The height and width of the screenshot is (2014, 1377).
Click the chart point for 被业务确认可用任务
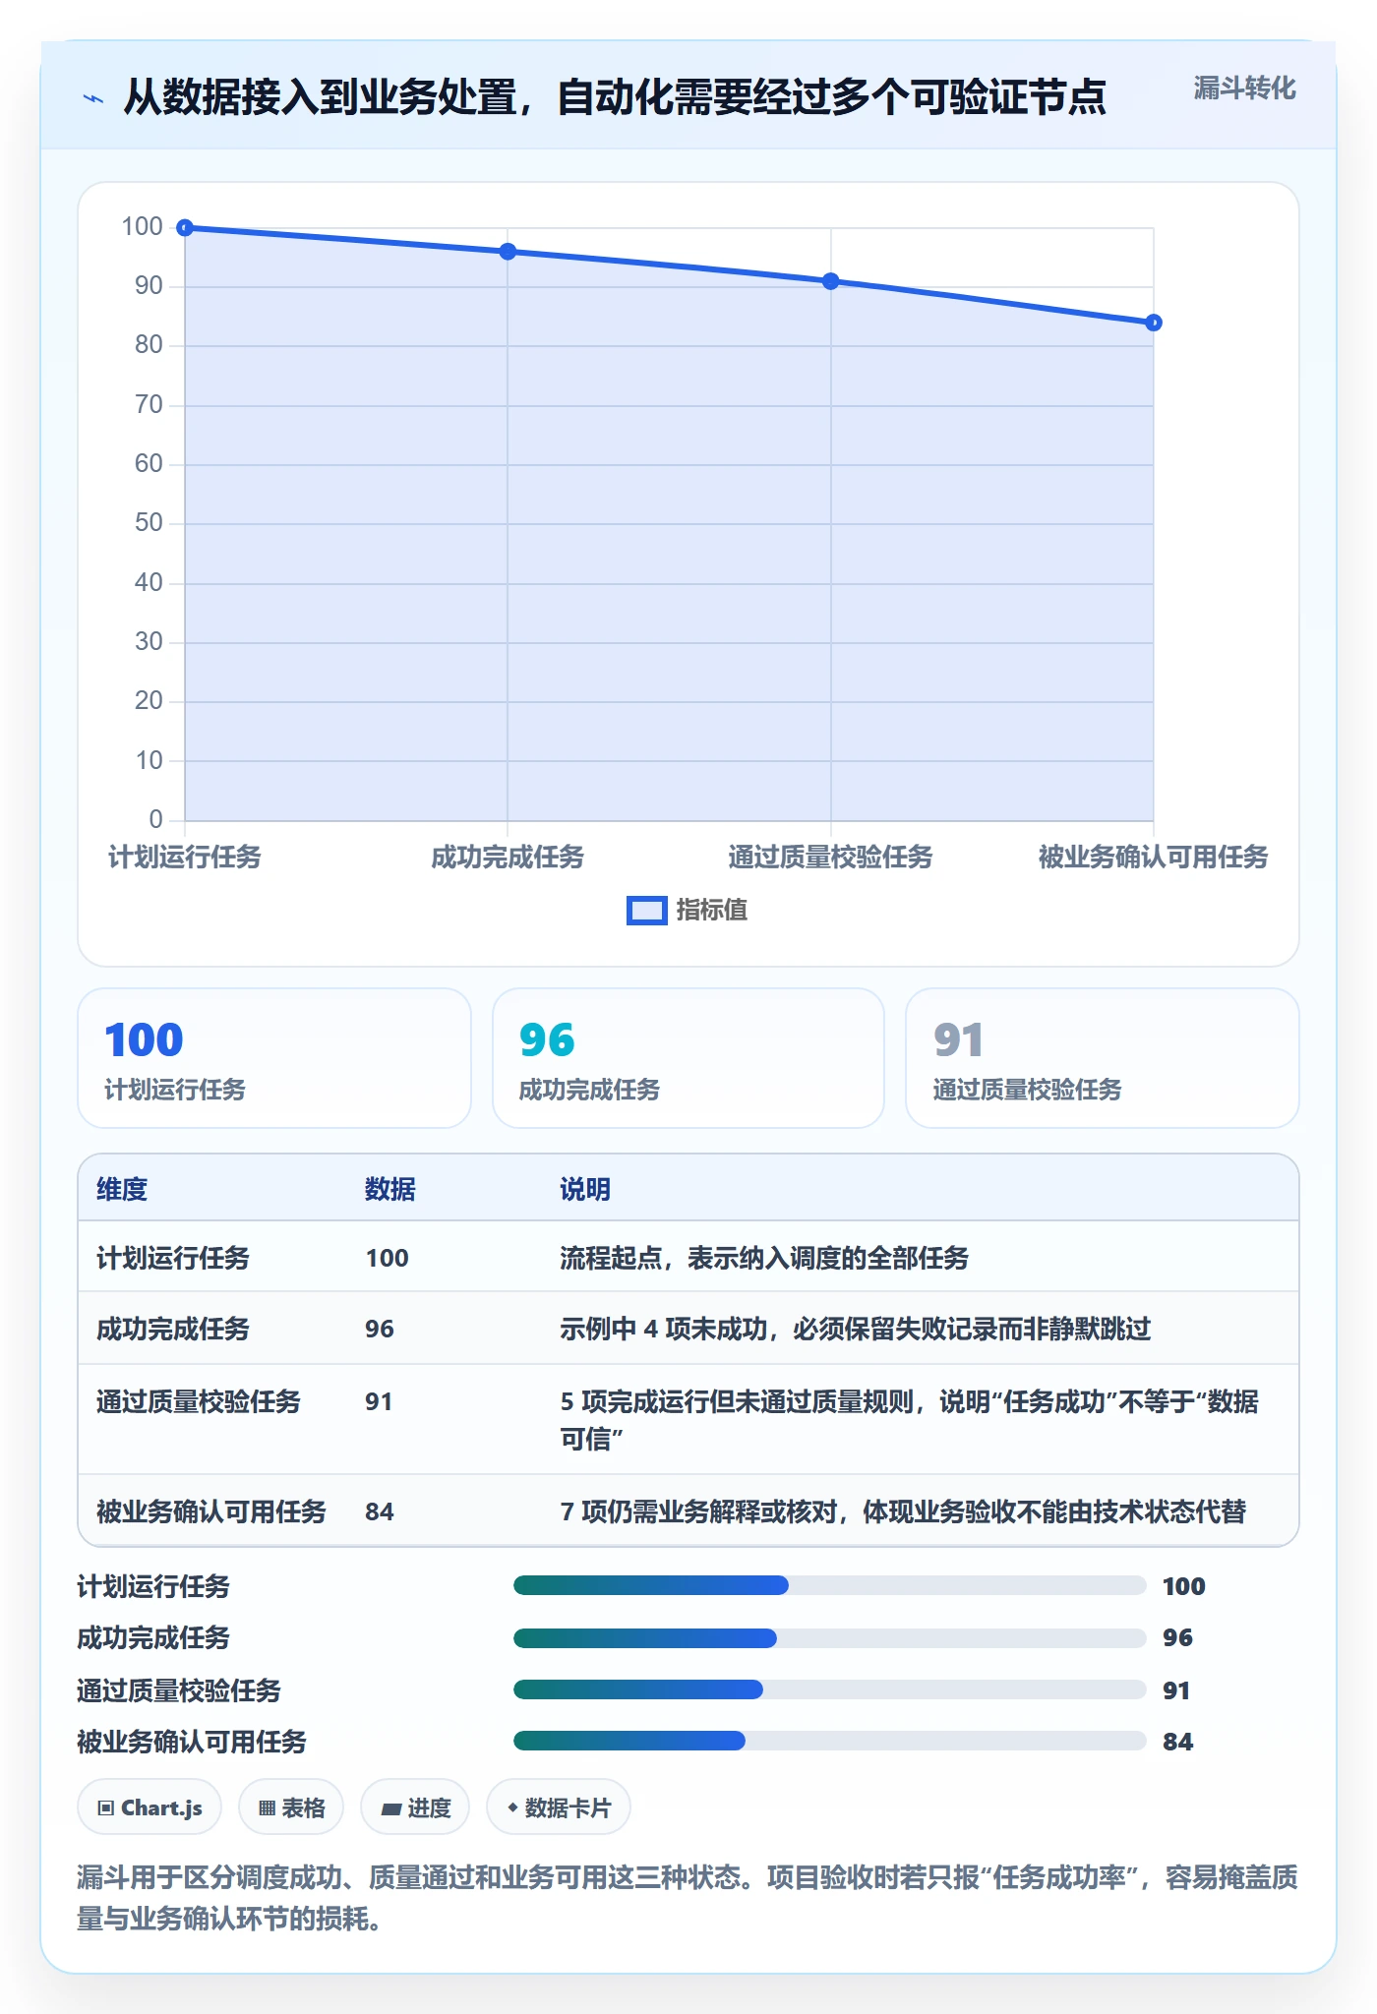tap(1154, 323)
